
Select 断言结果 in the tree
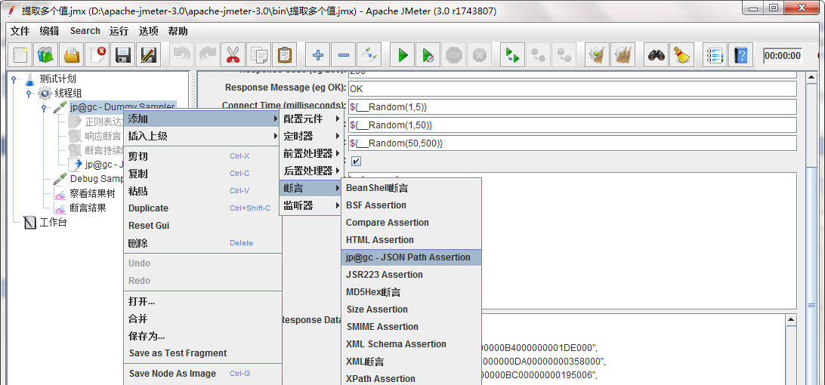[x=88, y=208]
